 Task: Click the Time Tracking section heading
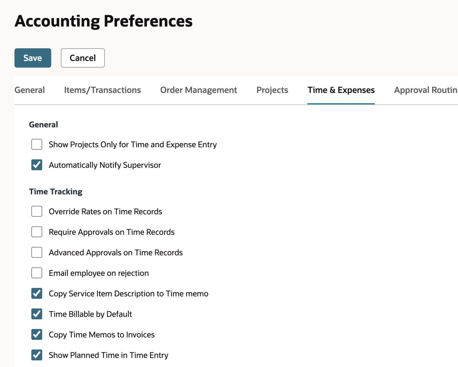56,192
